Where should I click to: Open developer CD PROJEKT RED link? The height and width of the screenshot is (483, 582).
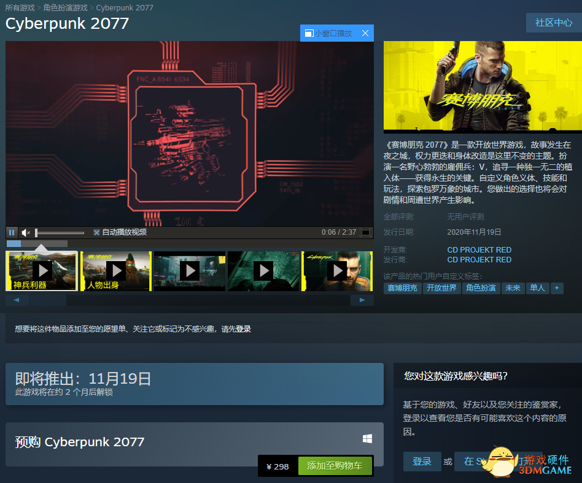[479, 250]
